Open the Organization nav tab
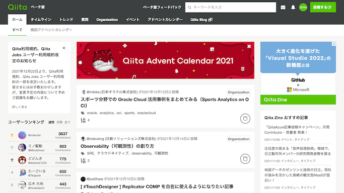Viewport: 344px width, 193px height. [x=107, y=20]
